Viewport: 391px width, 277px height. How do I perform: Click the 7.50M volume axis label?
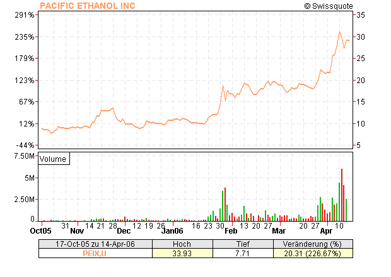(24, 156)
